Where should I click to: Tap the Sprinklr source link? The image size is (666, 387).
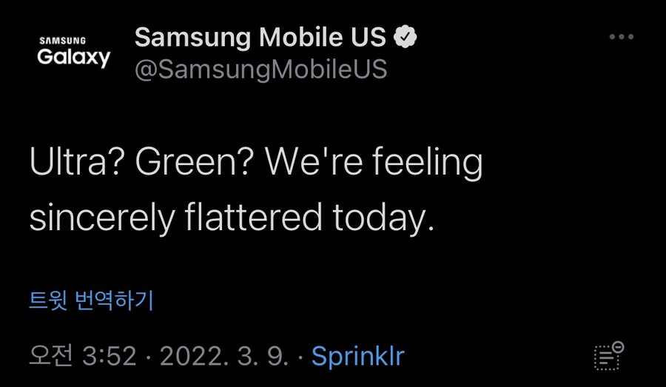(357, 357)
